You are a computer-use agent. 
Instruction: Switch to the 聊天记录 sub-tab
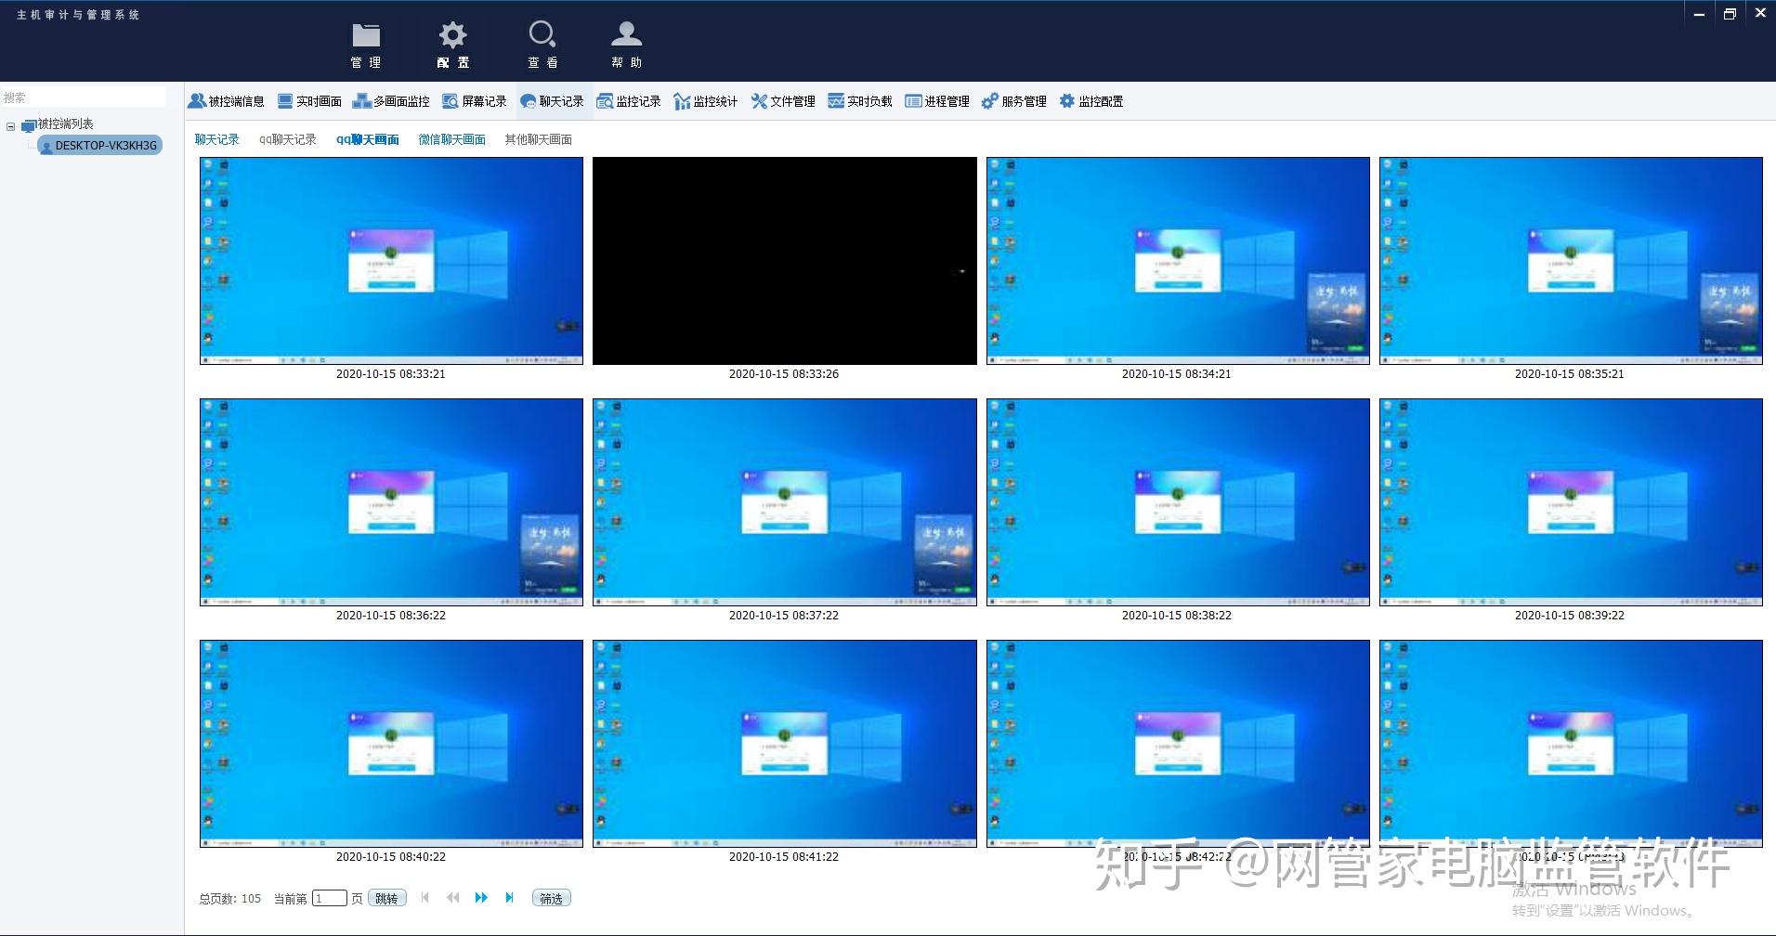pos(217,139)
